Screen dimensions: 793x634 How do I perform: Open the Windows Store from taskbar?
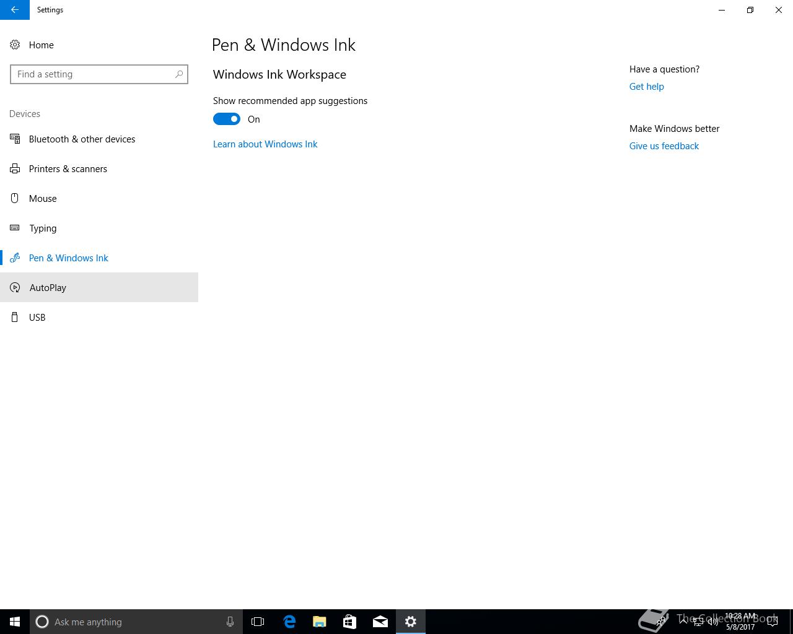pos(349,622)
